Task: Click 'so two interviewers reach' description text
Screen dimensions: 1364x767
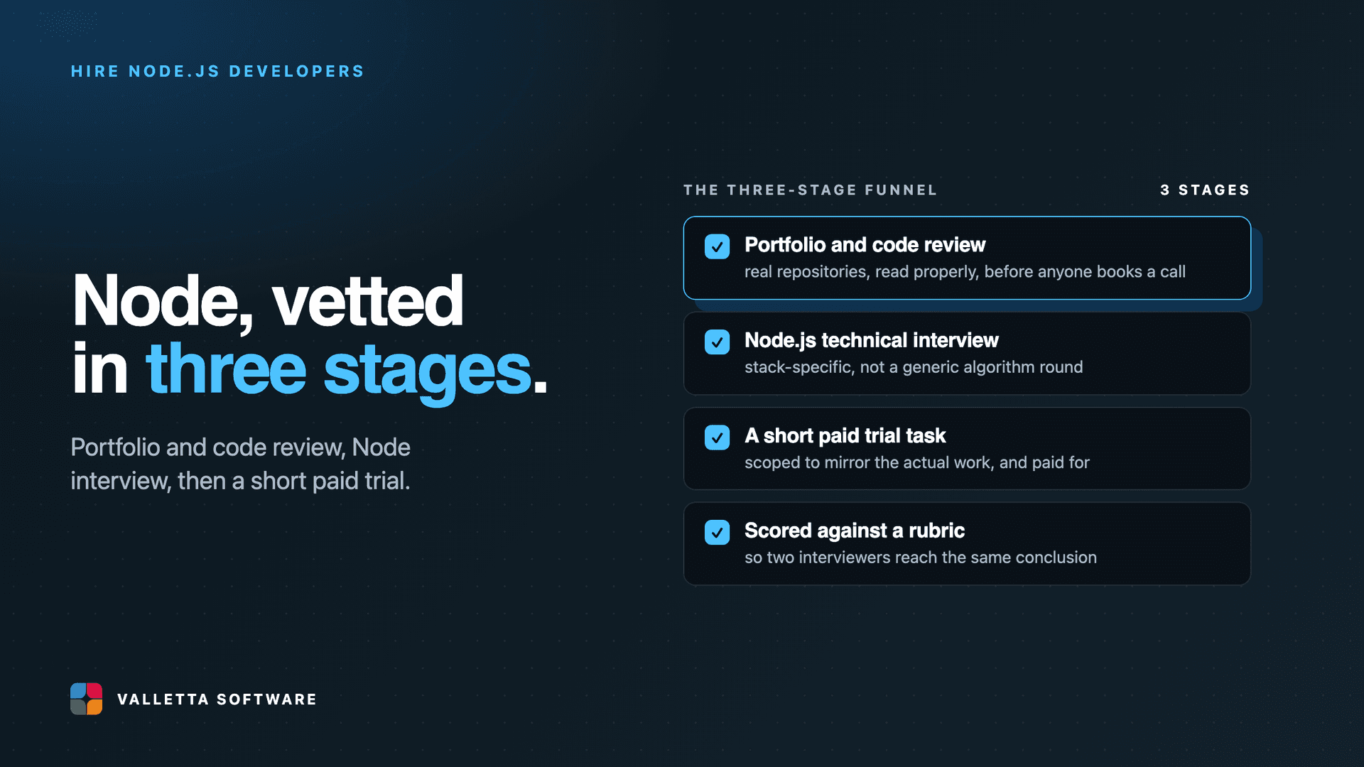Action: click(x=921, y=557)
